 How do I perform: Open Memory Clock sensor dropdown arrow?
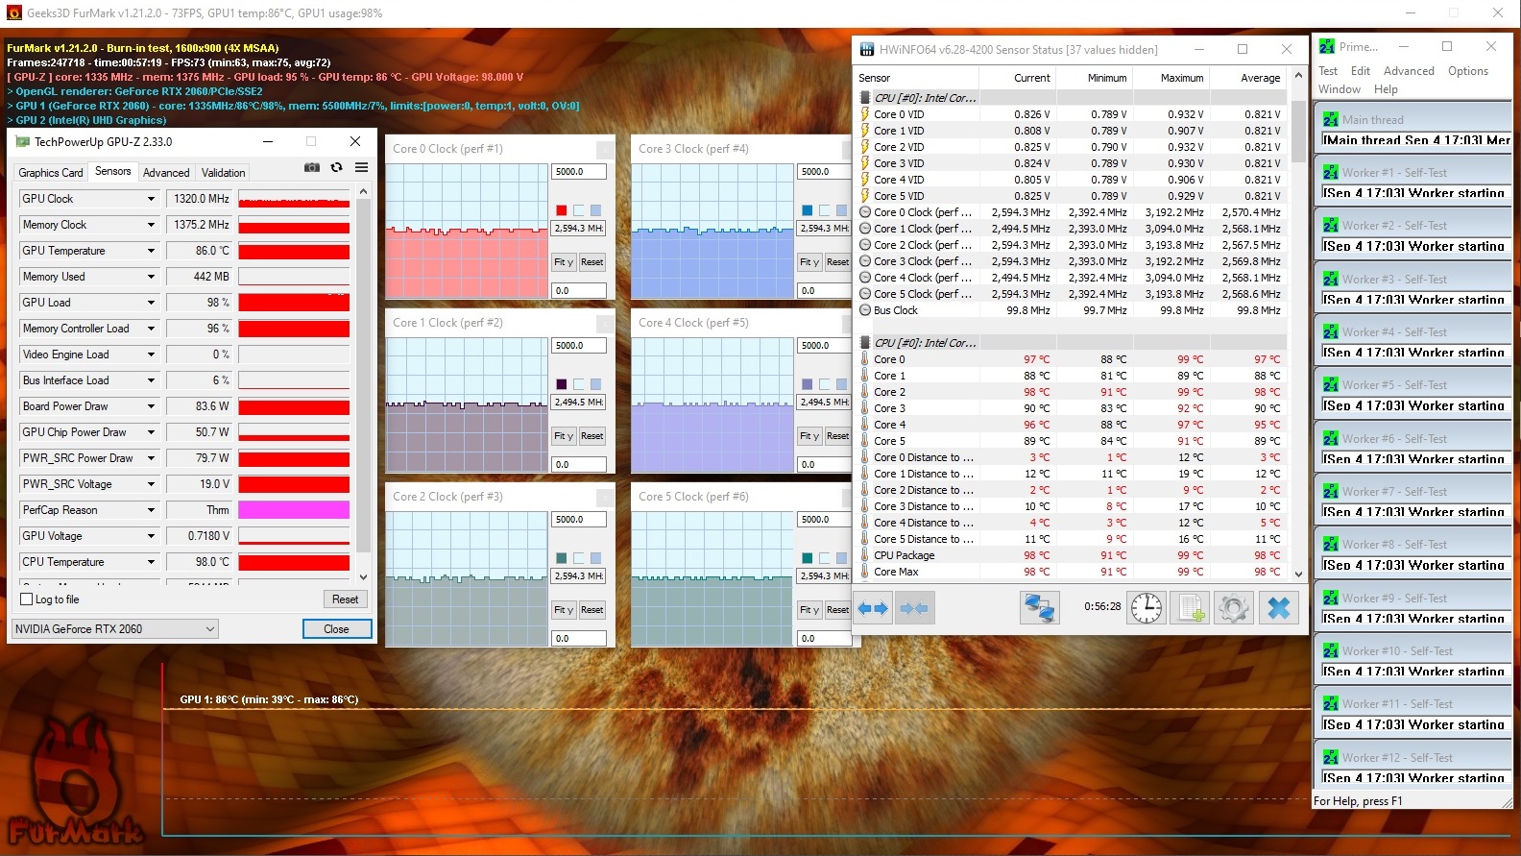point(151,225)
